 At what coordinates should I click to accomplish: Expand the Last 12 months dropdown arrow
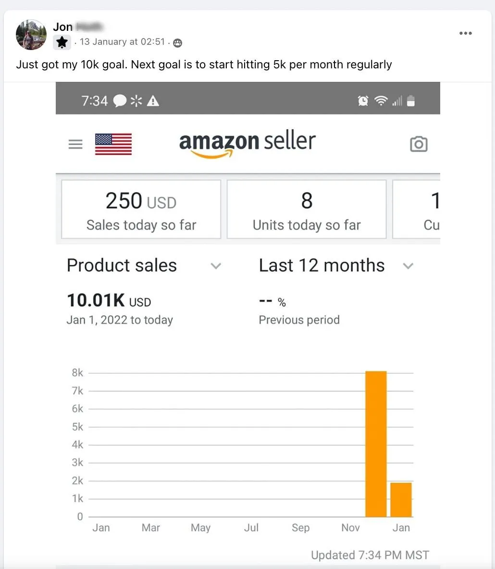(408, 266)
